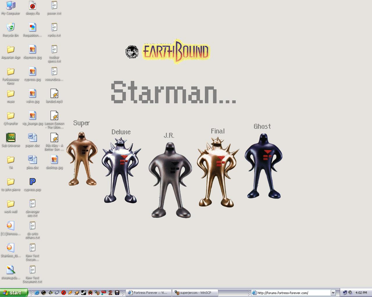This screenshot has width=372, height=297.
Task: Select the cypress.psp Paint Shop file
Action: click(x=33, y=184)
